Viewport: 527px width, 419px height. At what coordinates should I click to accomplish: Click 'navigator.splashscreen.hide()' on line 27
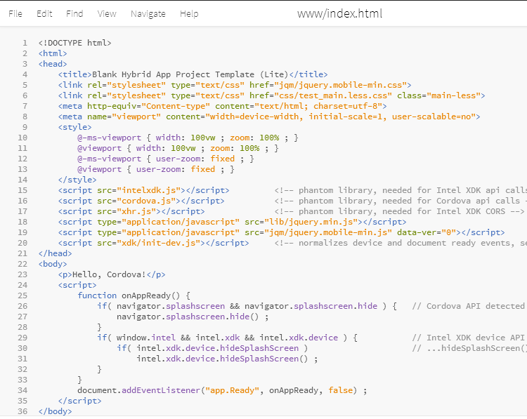(188, 317)
